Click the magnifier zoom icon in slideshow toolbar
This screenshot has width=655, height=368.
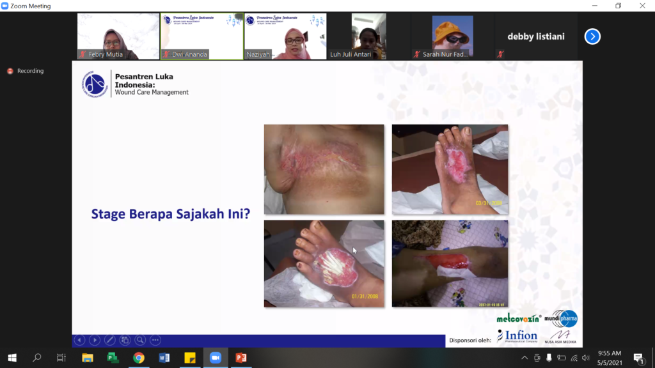139,340
